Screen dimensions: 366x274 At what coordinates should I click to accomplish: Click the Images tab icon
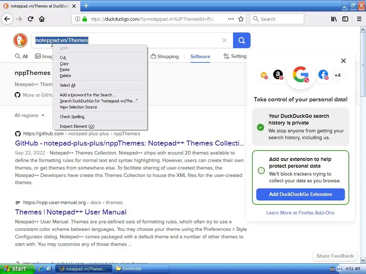point(38,56)
